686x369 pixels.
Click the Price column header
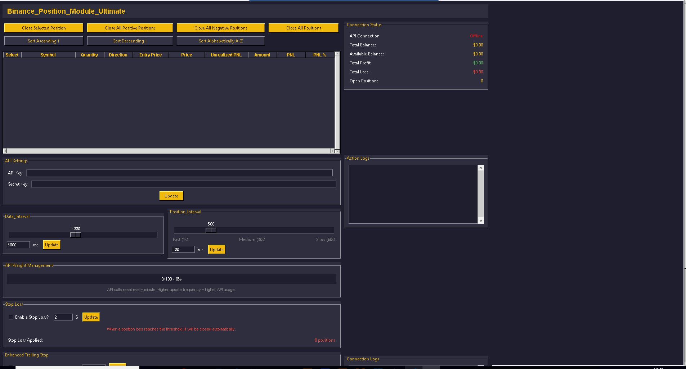pyautogui.click(x=187, y=55)
